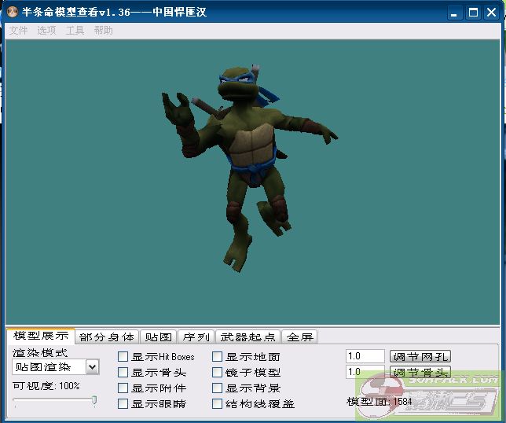Enable 结构线覆盖 wireframe overlay

coord(218,404)
